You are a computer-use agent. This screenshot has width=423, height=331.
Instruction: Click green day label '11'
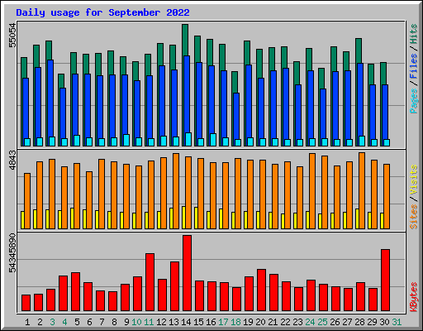pos(149,322)
